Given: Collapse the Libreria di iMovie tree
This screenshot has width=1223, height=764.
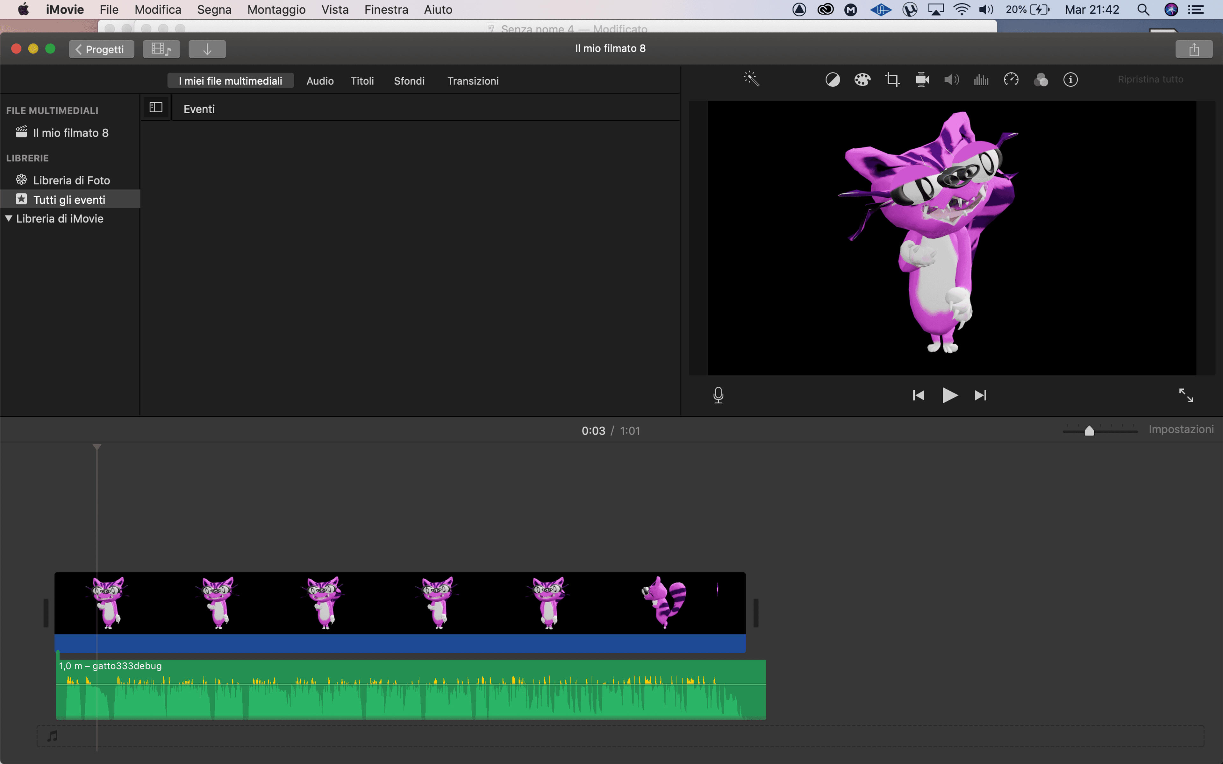Looking at the screenshot, I should pyautogui.click(x=9, y=218).
